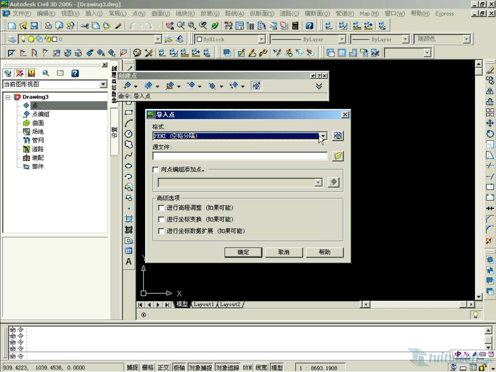
Task: Check the elevation adjustment option
Action: click(161, 208)
